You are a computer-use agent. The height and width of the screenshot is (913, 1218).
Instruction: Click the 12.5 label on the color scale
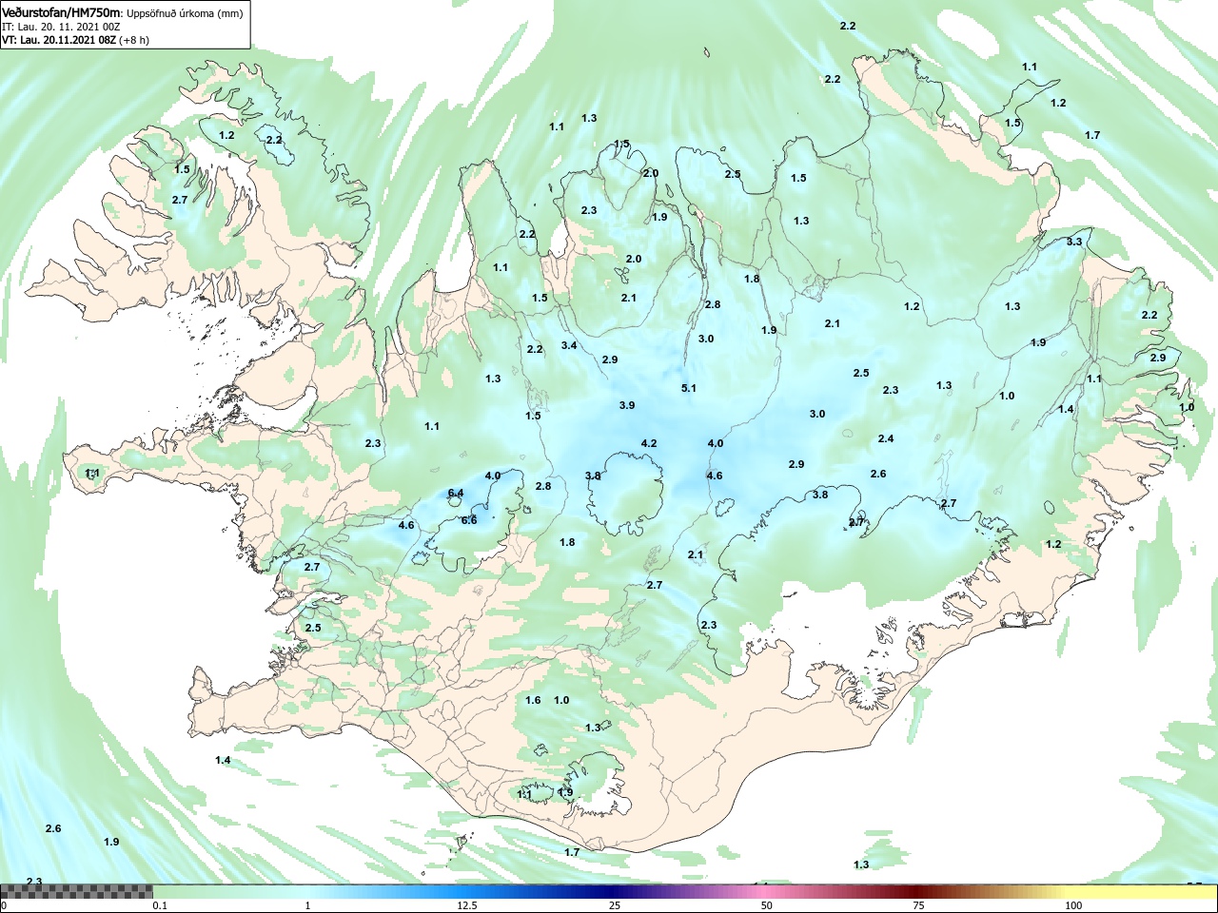point(467,905)
